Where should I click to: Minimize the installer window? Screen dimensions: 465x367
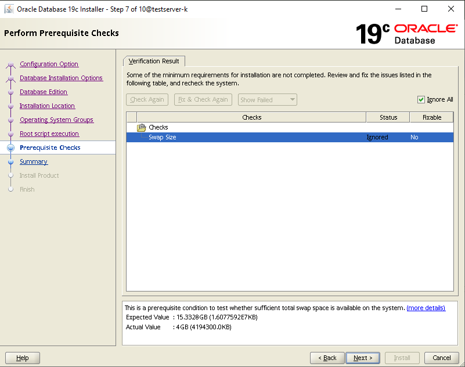point(398,9)
